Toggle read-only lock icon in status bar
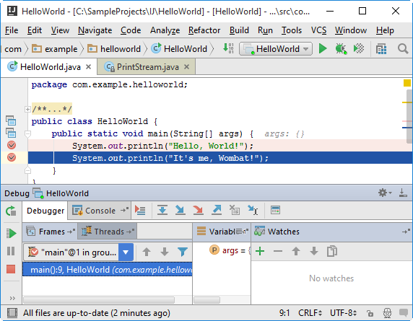Screen dimensions: 413x321 point(370,313)
